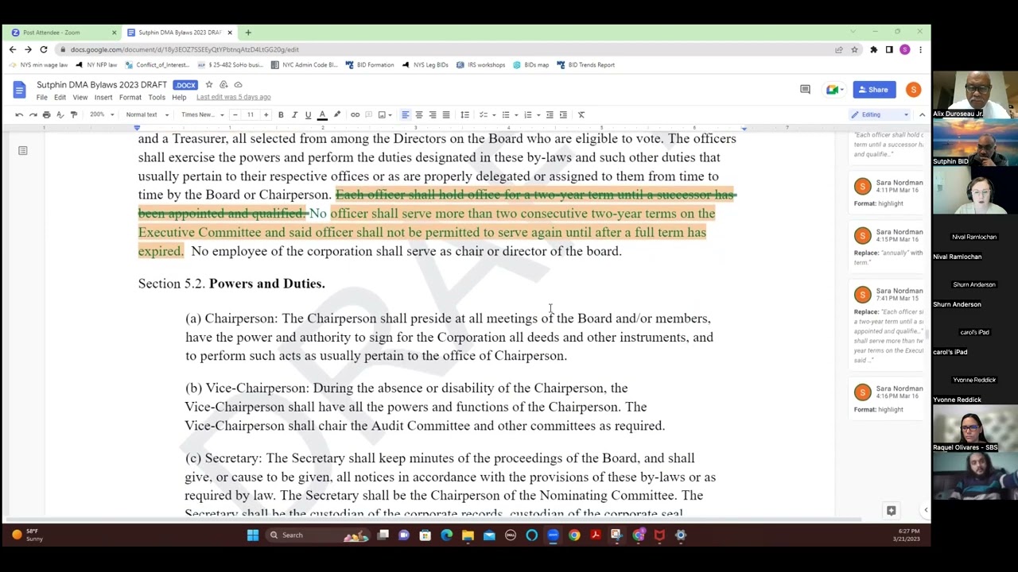Open comment history icon
The height and width of the screenshot is (572, 1018).
point(805,90)
